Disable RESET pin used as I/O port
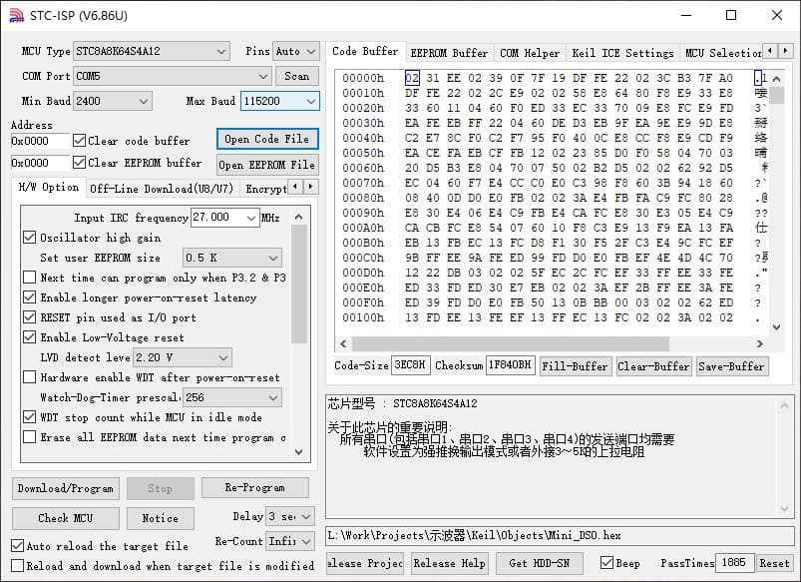This screenshot has width=801, height=582. pyautogui.click(x=29, y=317)
